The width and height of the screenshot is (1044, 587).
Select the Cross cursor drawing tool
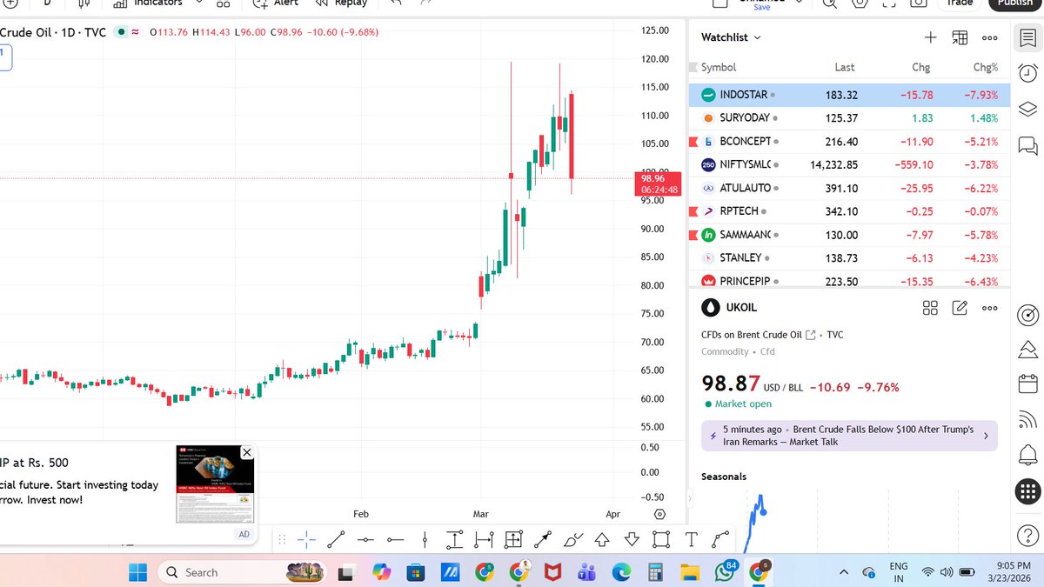[x=306, y=539]
